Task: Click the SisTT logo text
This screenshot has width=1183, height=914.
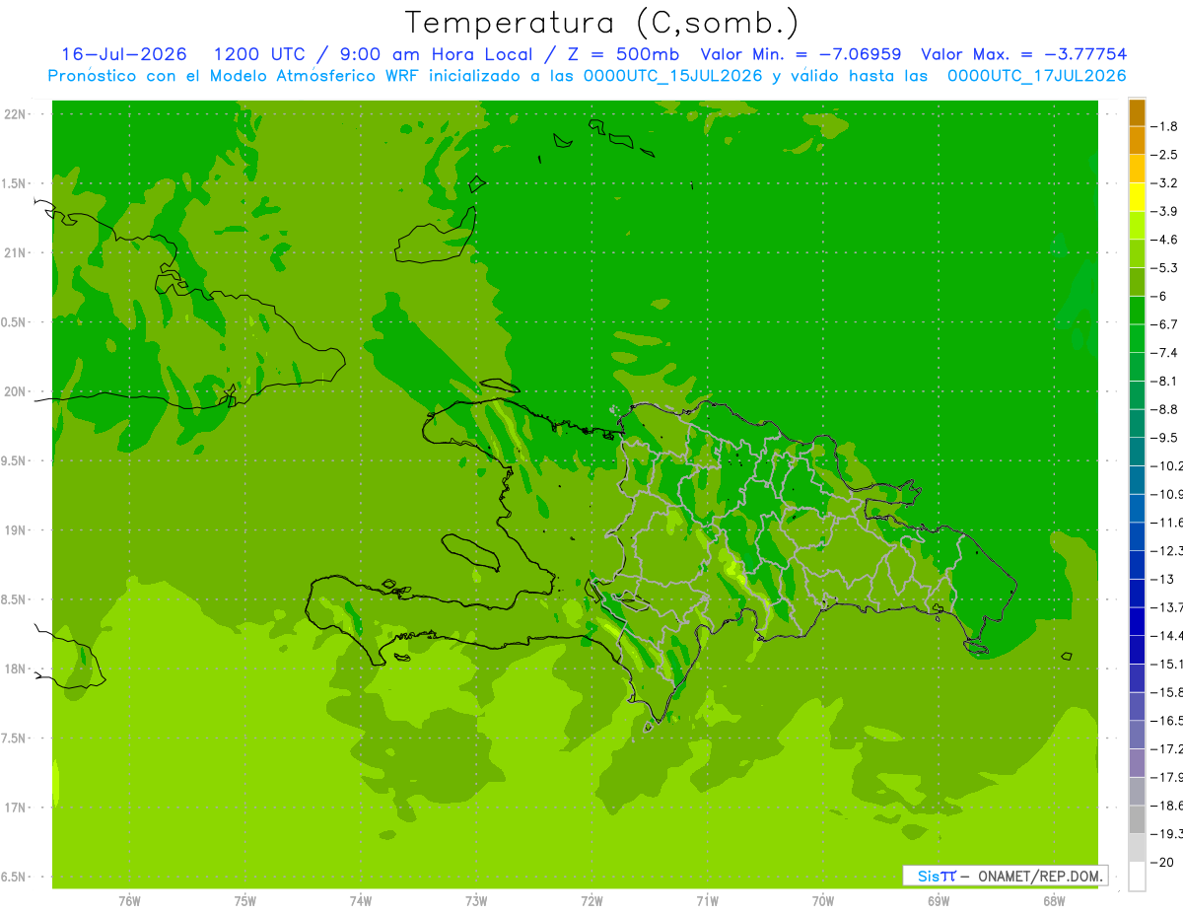Action: pyautogui.click(x=937, y=876)
